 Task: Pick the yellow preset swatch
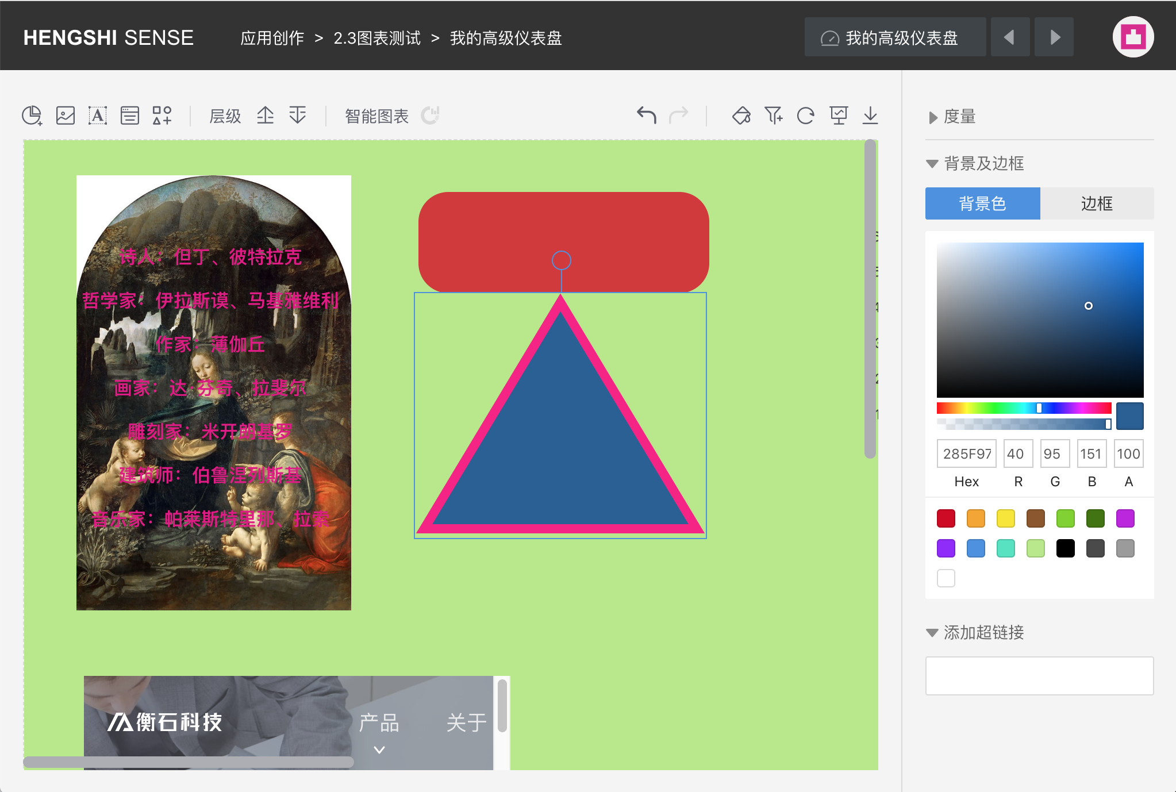click(1006, 518)
